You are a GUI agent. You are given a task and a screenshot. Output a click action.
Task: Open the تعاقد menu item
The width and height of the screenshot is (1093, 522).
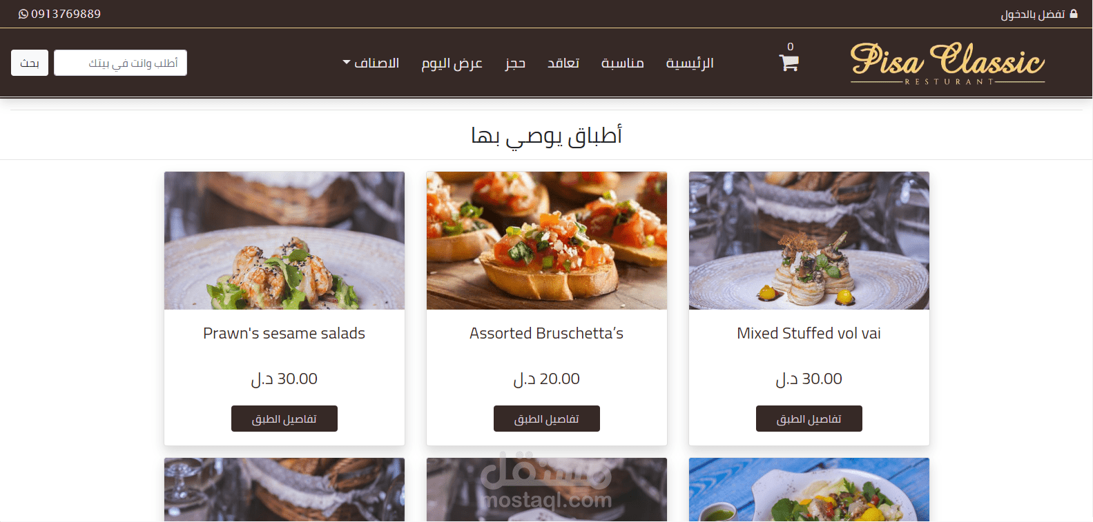tap(563, 63)
